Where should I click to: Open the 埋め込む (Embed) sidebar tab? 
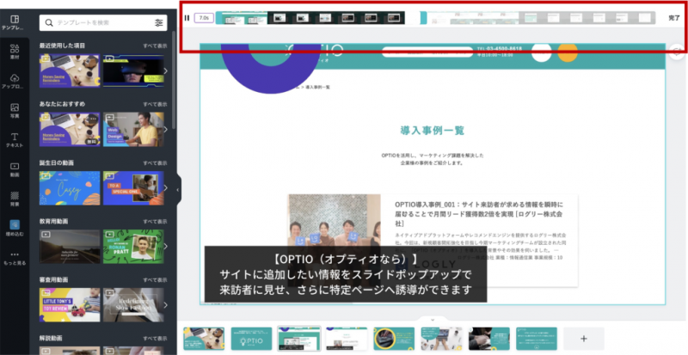pyautogui.click(x=15, y=228)
